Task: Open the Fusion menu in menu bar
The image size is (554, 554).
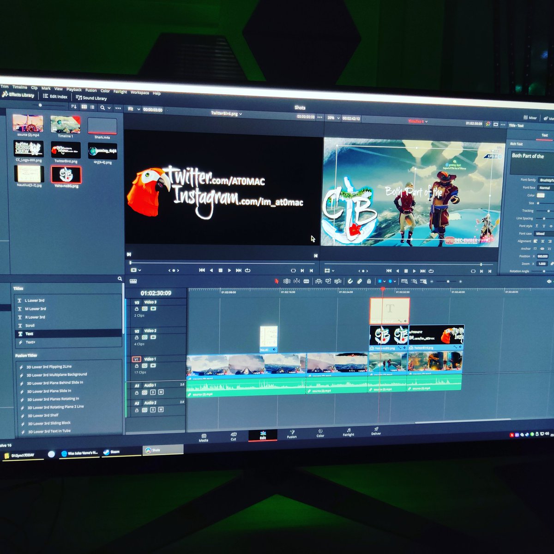Action: pos(91,90)
